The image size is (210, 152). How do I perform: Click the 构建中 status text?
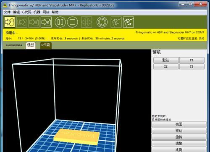coord(11,33)
